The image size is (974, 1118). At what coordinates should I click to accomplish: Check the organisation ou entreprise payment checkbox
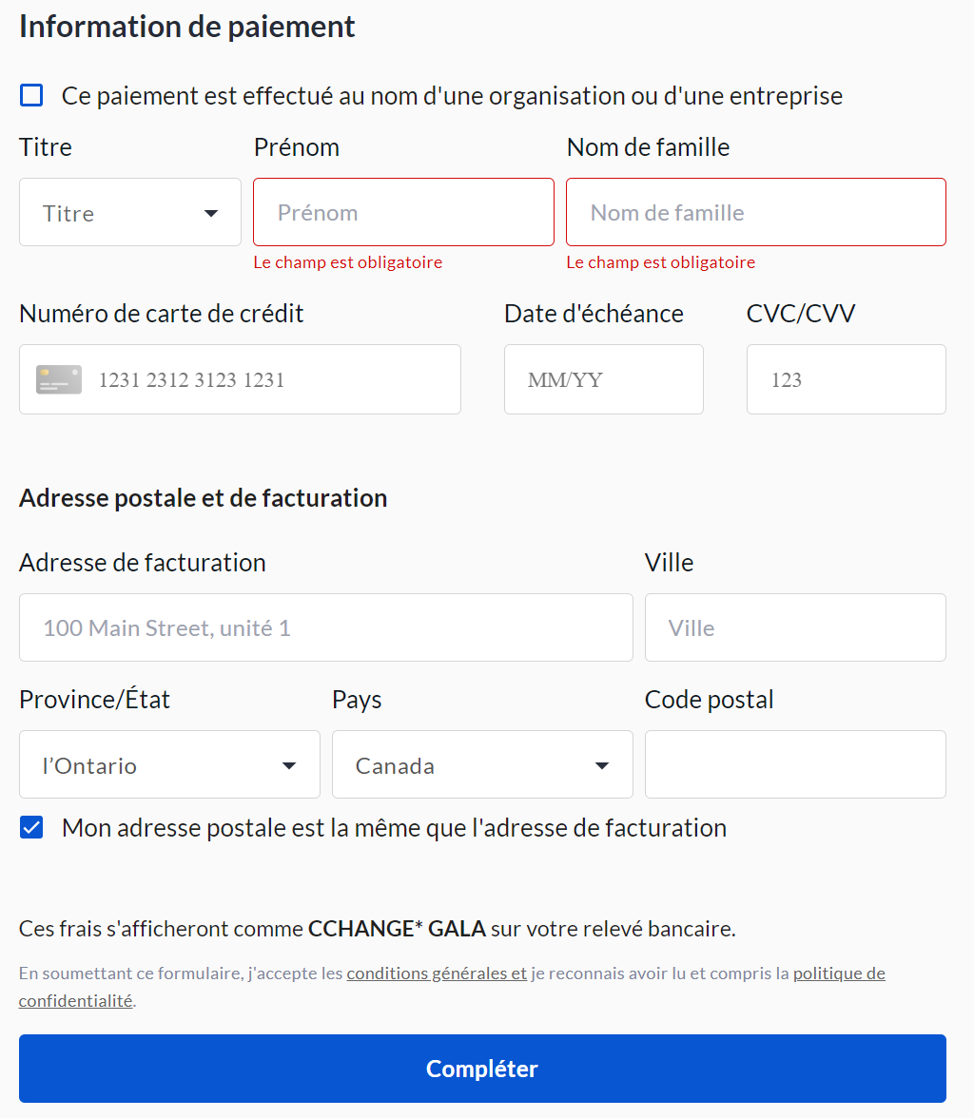[x=32, y=95]
